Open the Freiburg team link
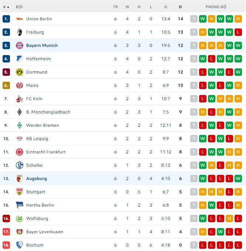246x251 pixels. (x=35, y=32)
